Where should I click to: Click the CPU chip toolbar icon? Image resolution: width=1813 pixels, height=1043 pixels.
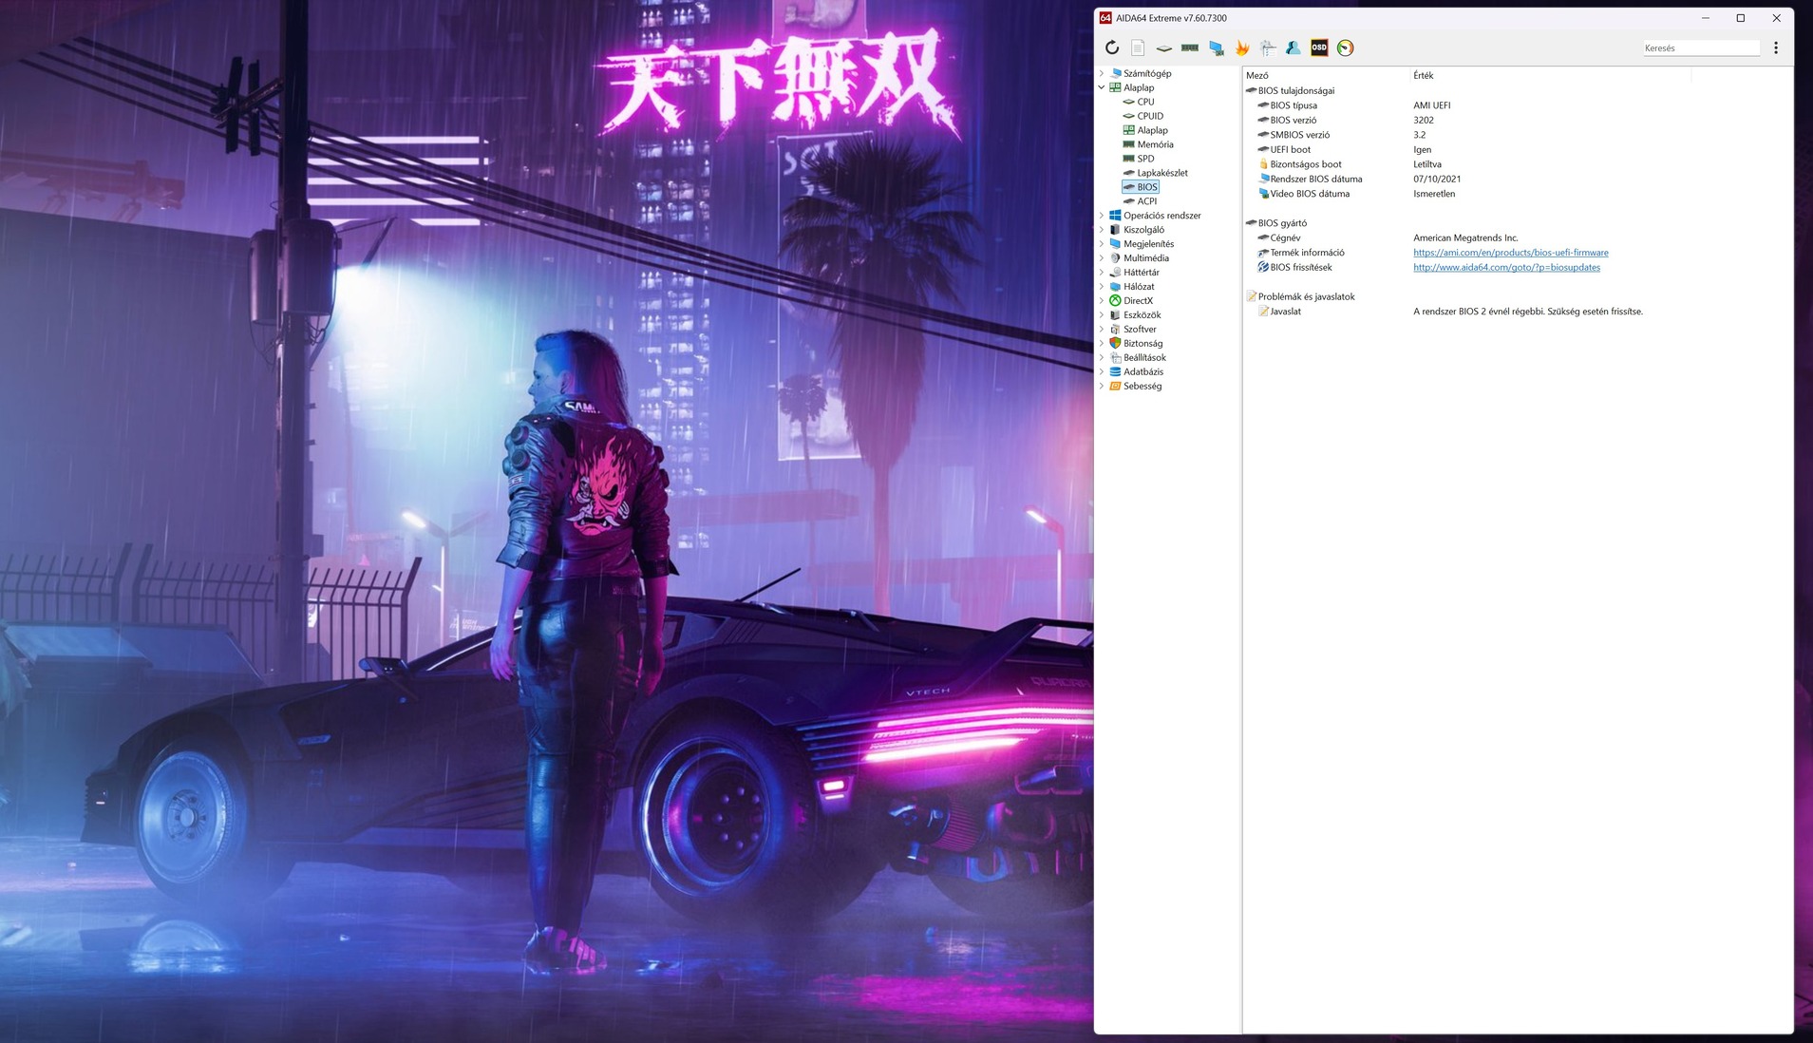pos(1163,47)
